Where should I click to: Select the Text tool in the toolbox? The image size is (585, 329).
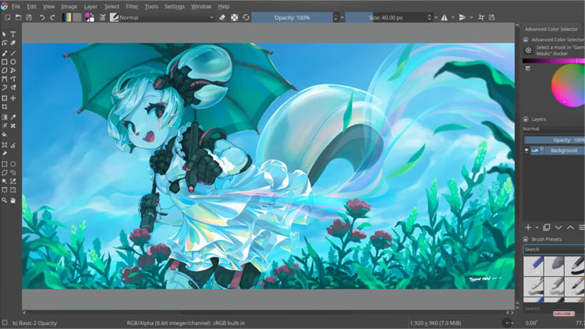13,34
